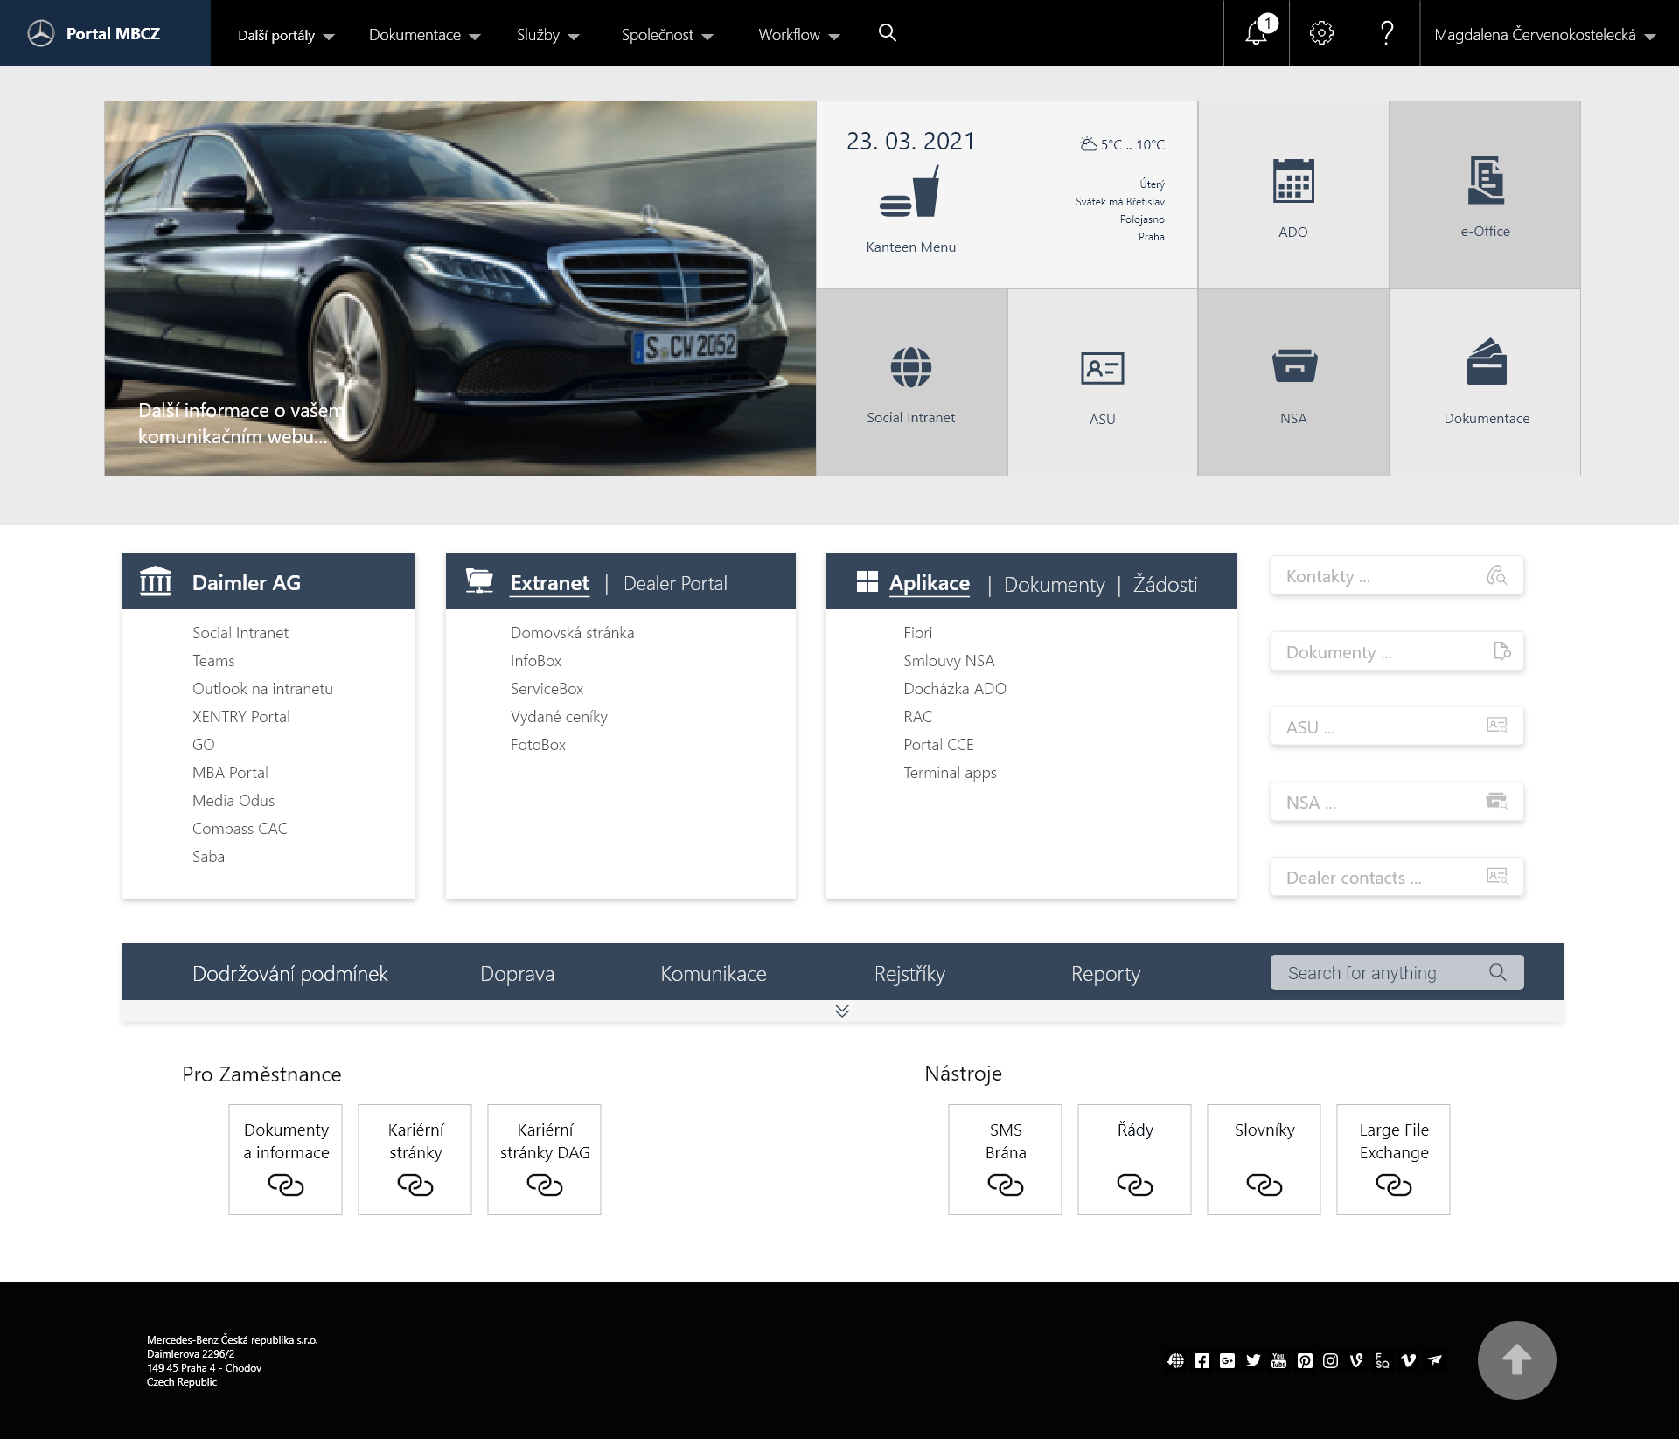Open the Smlouvy NSA link
The width and height of the screenshot is (1679, 1439).
click(x=950, y=660)
